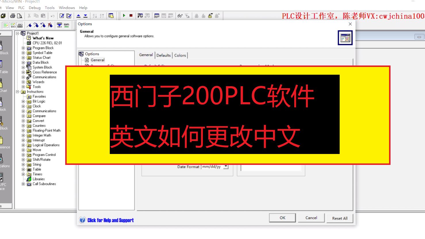Select "What's New" in project tree

click(43, 38)
